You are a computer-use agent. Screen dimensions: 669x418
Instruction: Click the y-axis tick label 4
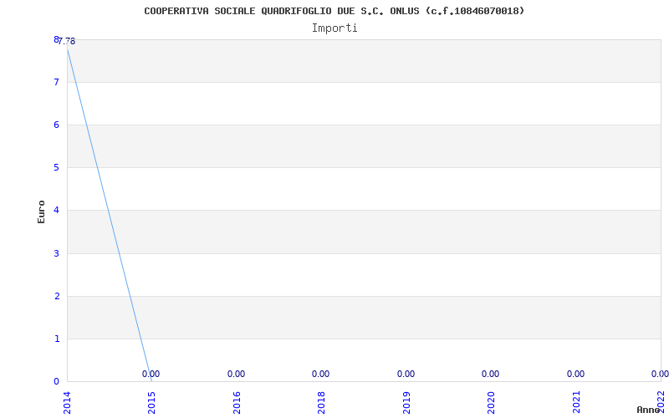56,211
